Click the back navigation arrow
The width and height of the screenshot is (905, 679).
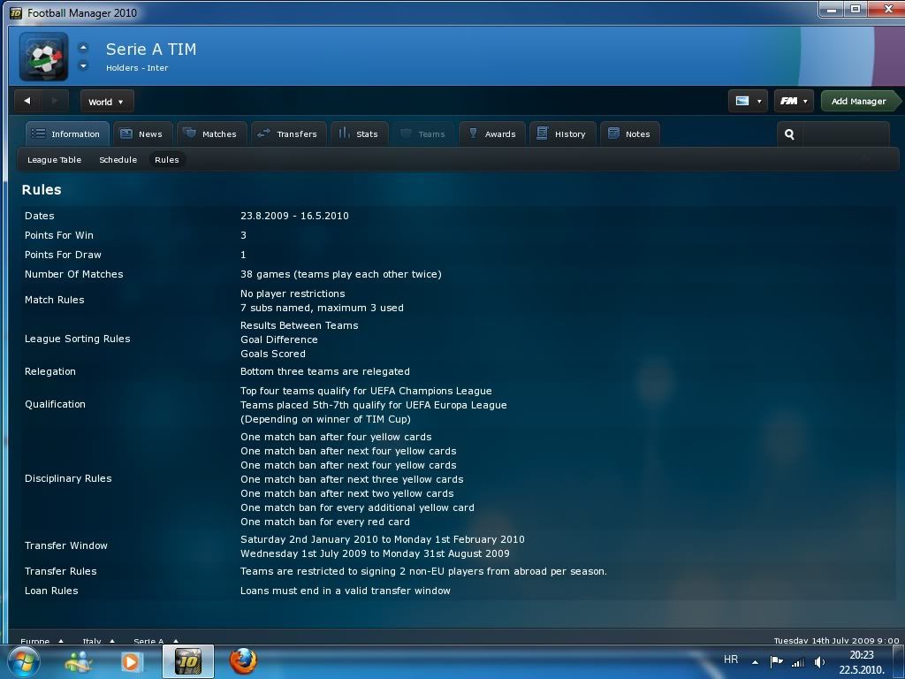[x=27, y=101]
